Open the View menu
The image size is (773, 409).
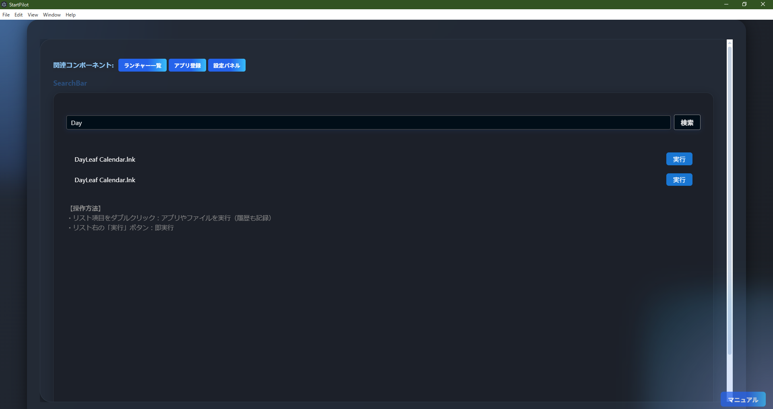point(32,14)
